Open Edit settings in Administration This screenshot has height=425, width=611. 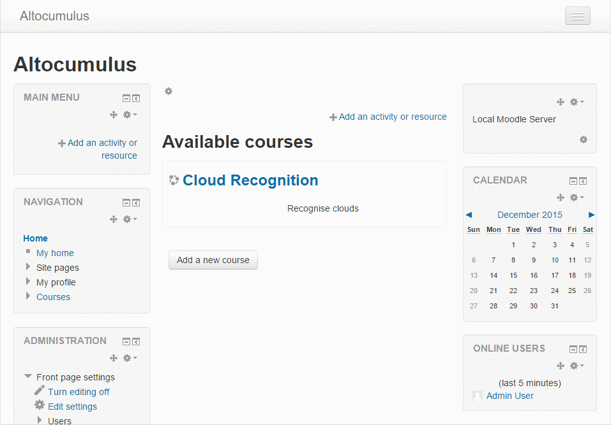pyautogui.click(x=72, y=407)
